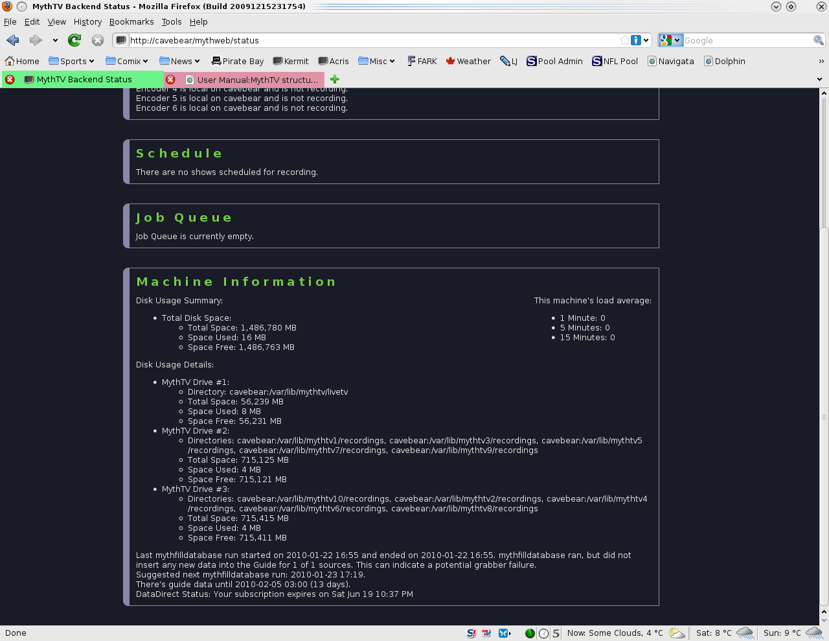This screenshot has height=641, width=829.
Task: Expand the Sports bookmark folder
Action: 76,61
